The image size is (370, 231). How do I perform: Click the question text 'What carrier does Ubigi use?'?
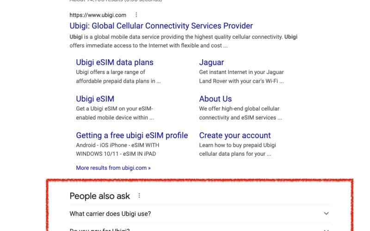(110, 213)
